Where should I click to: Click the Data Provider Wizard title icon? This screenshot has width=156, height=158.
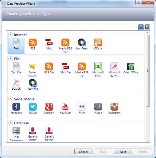pos(4,4)
